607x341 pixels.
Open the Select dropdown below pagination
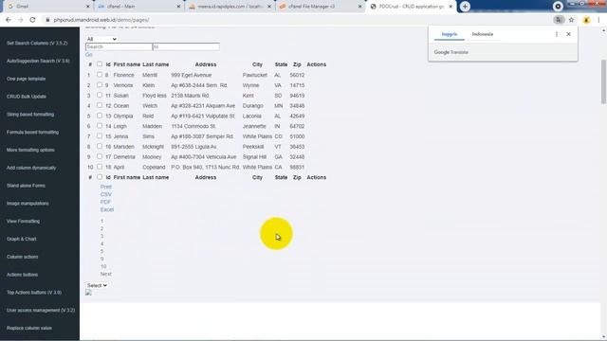[97, 285]
